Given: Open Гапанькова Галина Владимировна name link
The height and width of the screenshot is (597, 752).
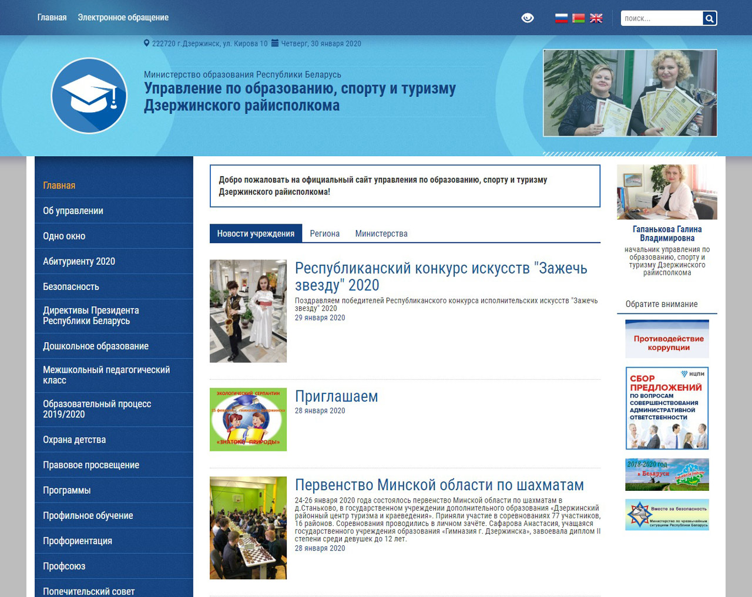Looking at the screenshot, I should pos(667,234).
